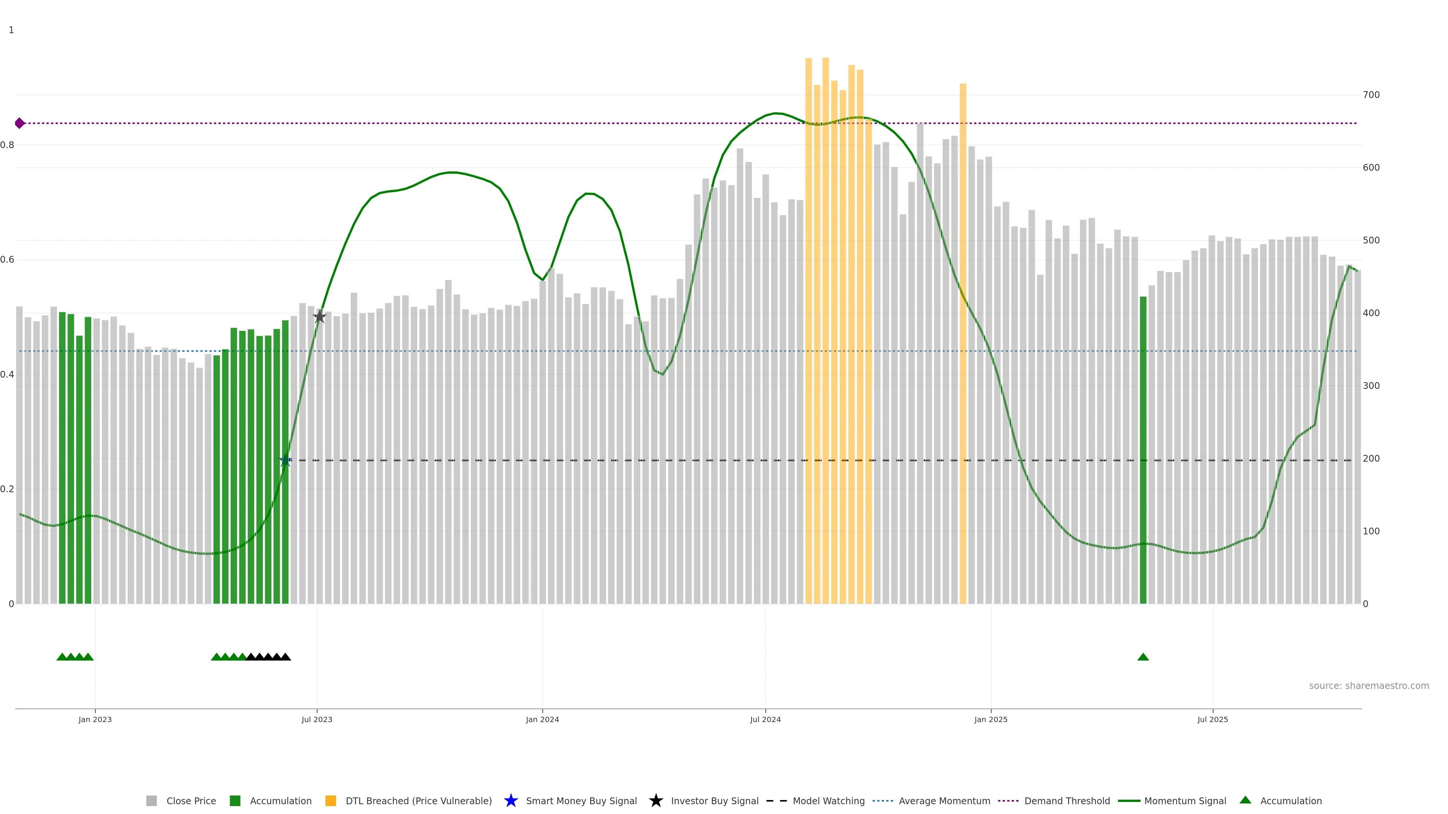Click the orange DTL Breached legend swatch
1448x814 pixels.
331,800
